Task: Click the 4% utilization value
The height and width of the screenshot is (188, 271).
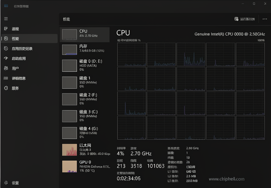Action: click(x=120, y=153)
